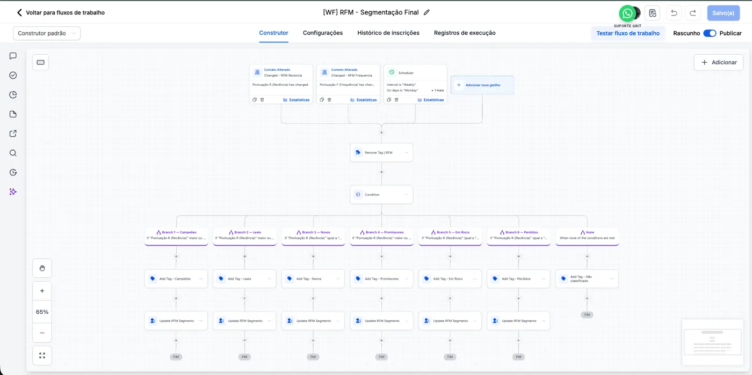752x375 pixels.
Task: Open the keyboard shortcuts icon
Action: (x=40, y=62)
